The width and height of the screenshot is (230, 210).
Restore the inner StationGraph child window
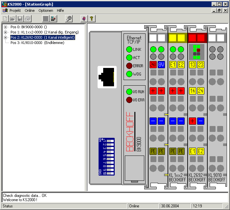coord(219,10)
